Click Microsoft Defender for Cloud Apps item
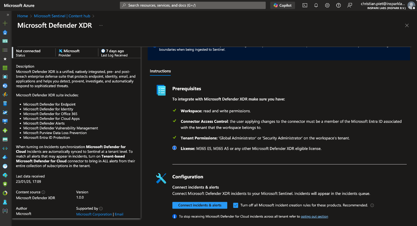This screenshot has width=417, height=226. pyautogui.click(x=51, y=119)
